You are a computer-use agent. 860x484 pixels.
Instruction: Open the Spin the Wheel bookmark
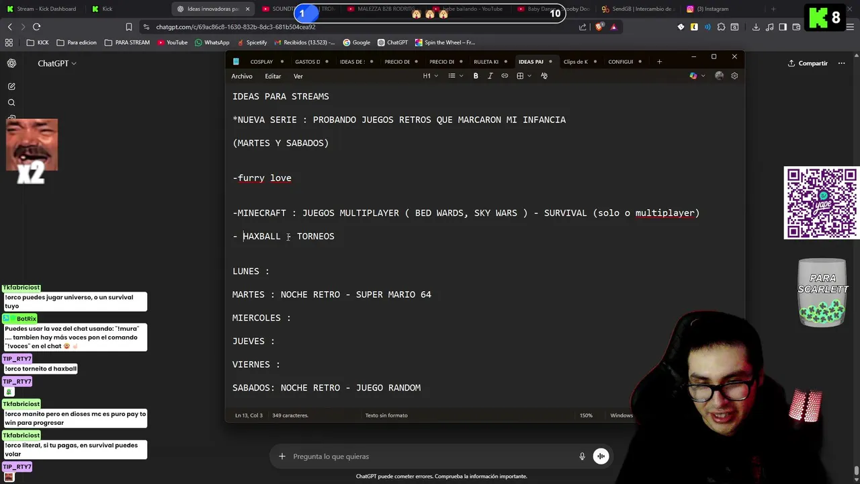click(x=445, y=42)
